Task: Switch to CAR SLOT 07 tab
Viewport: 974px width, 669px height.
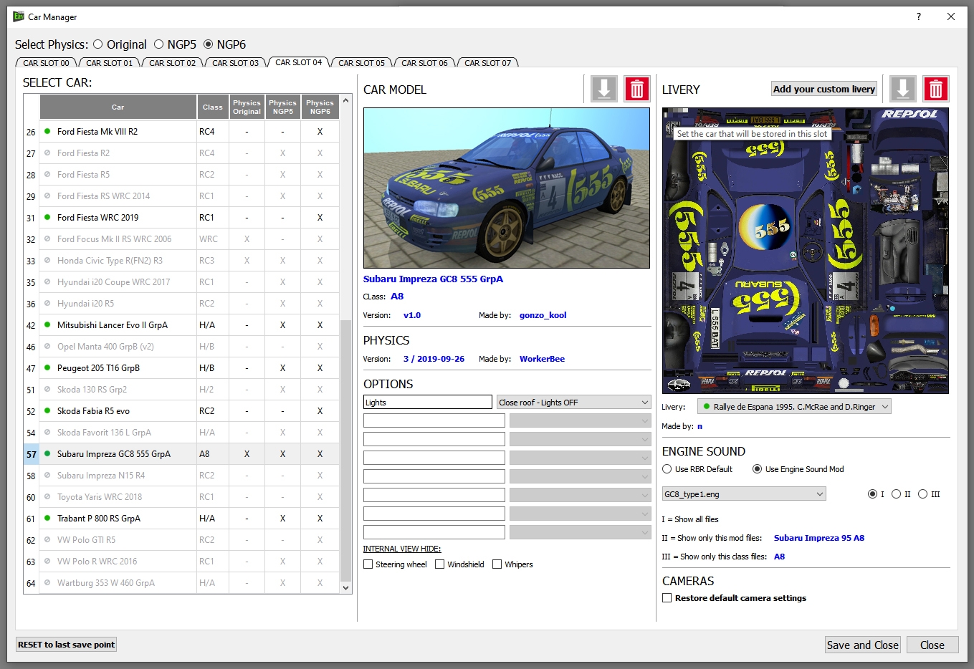Action: 487,63
